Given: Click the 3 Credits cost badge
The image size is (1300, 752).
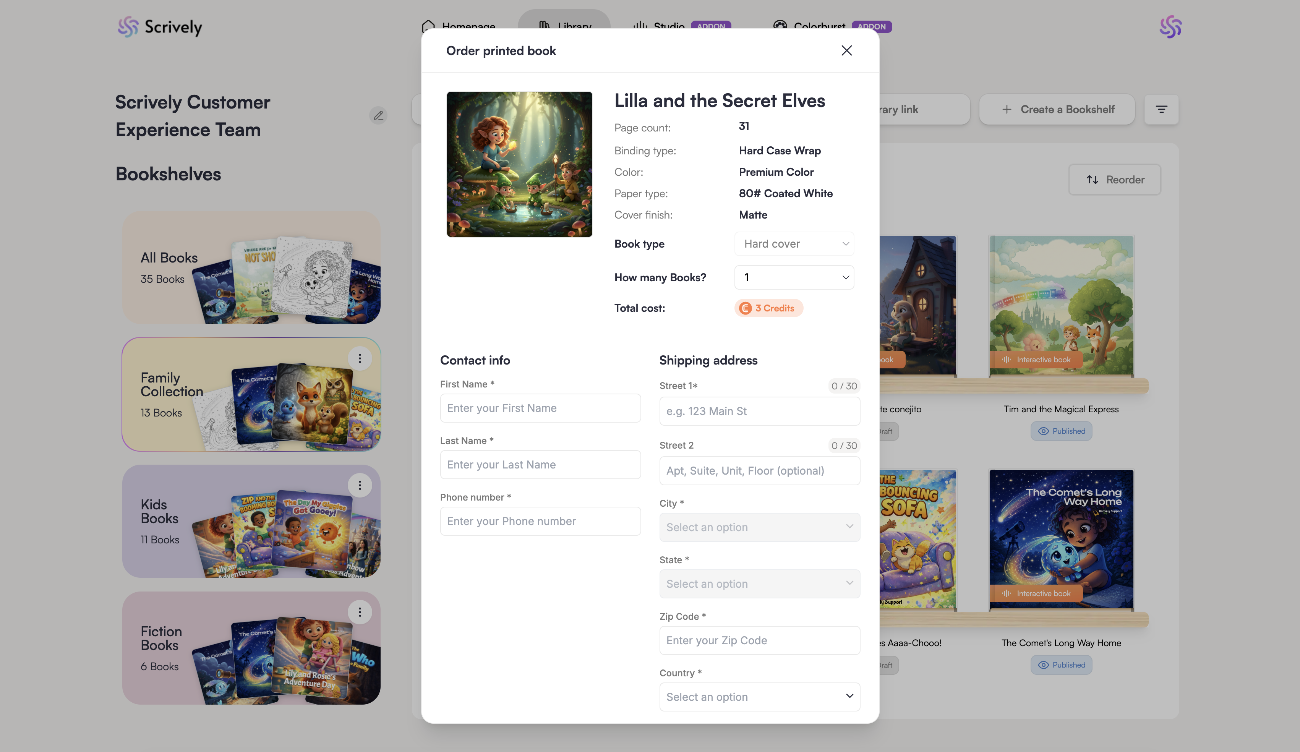Looking at the screenshot, I should click(768, 308).
